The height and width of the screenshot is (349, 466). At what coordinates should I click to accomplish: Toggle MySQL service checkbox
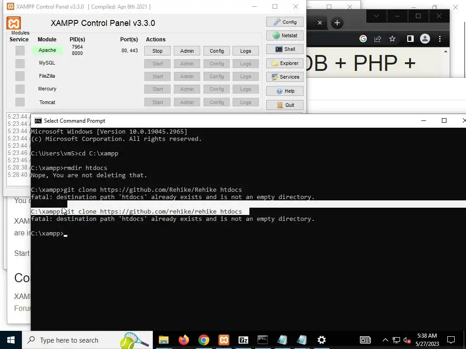pyautogui.click(x=20, y=63)
